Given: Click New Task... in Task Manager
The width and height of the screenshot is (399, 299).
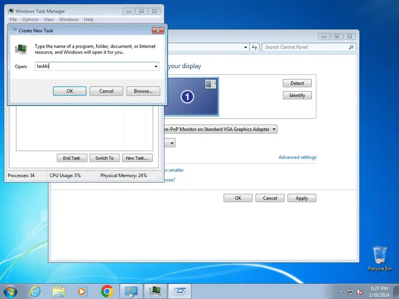Looking at the screenshot, I should click(137, 158).
